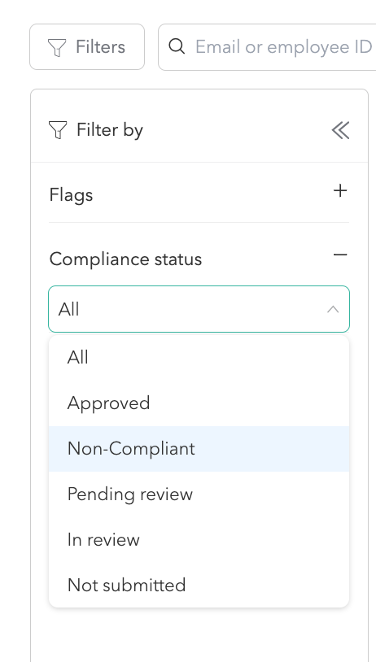Open the Compliance status combo box showing All
The image size is (376, 662).
point(199,309)
